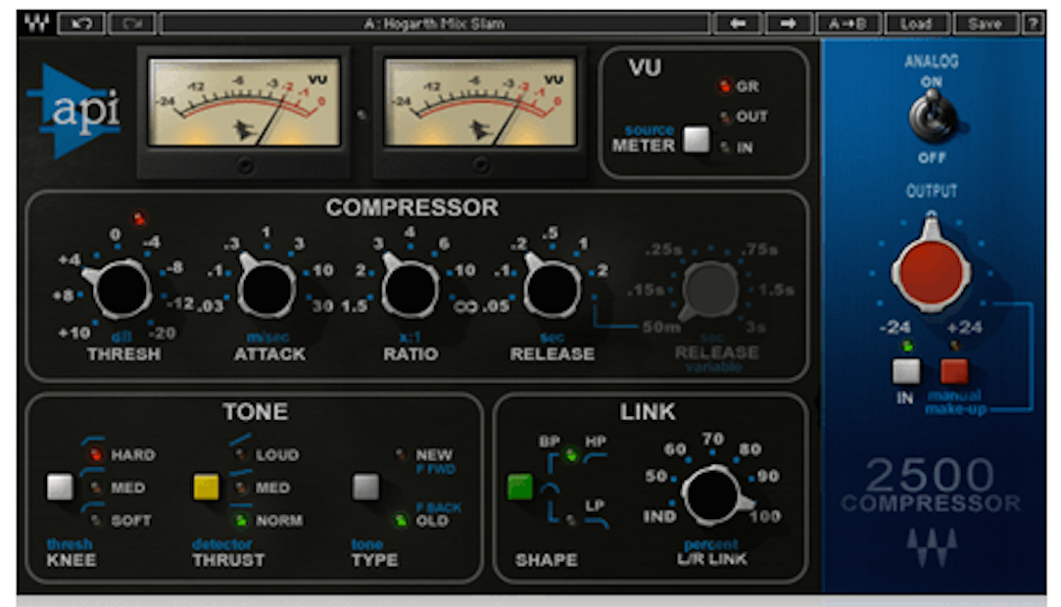Viewport: 1061px width, 607px height.
Task: Click the ATTACK knob
Action: point(265,290)
